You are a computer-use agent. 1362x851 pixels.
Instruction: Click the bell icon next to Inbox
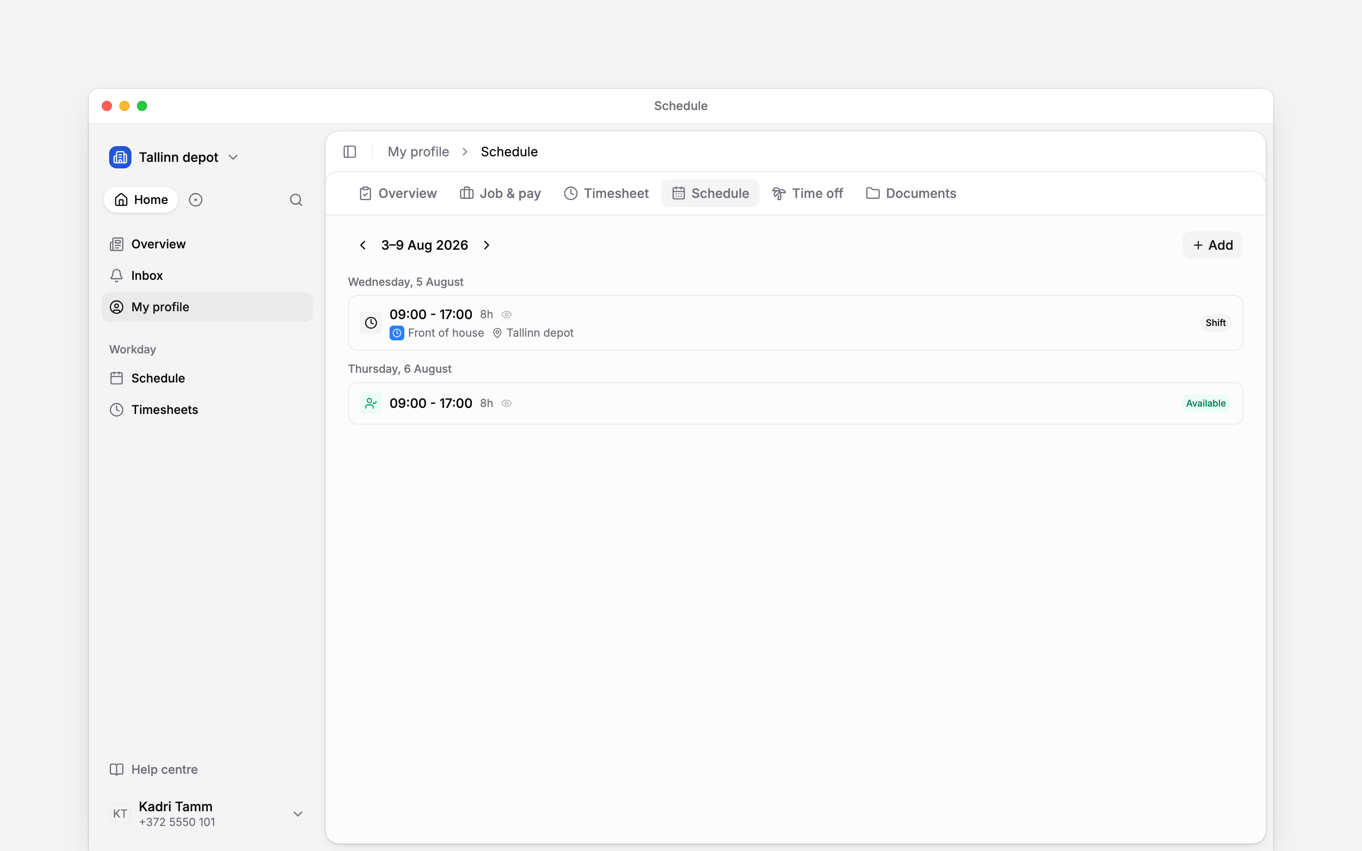coord(117,275)
